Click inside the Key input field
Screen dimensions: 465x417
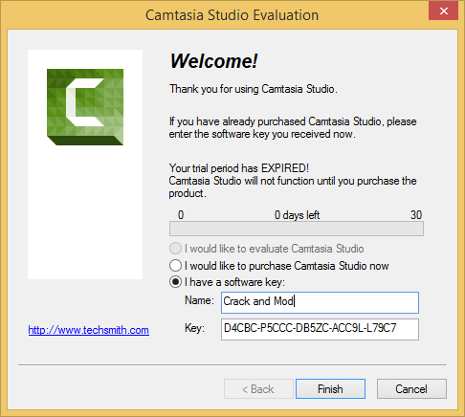coord(320,329)
